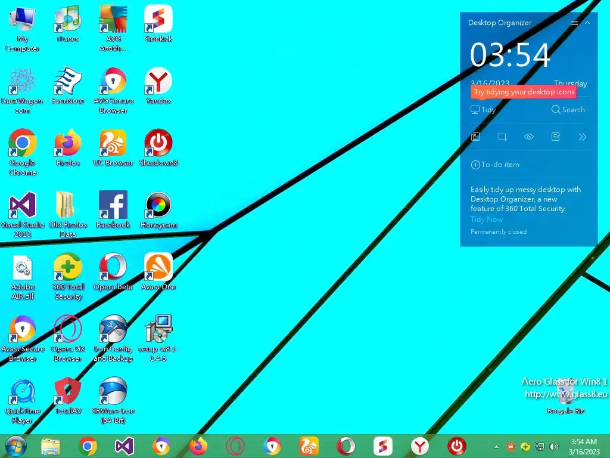The image size is (610, 458).
Task: Select Shutdown8 desktop shortcut
Action: (x=158, y=148)
